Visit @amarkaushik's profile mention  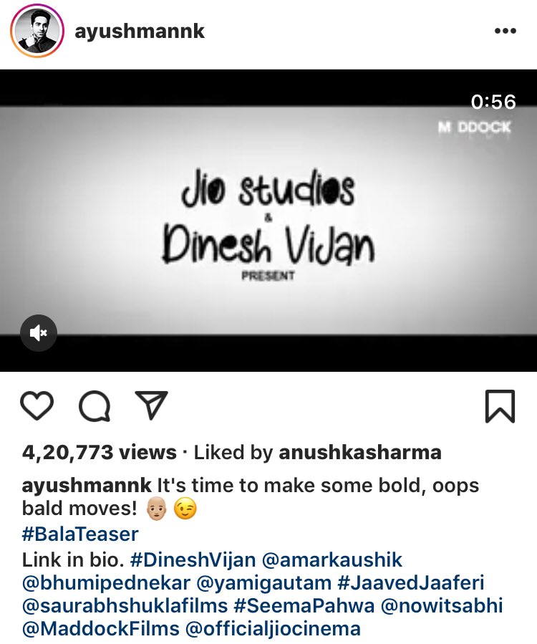(x=332, y=559)
